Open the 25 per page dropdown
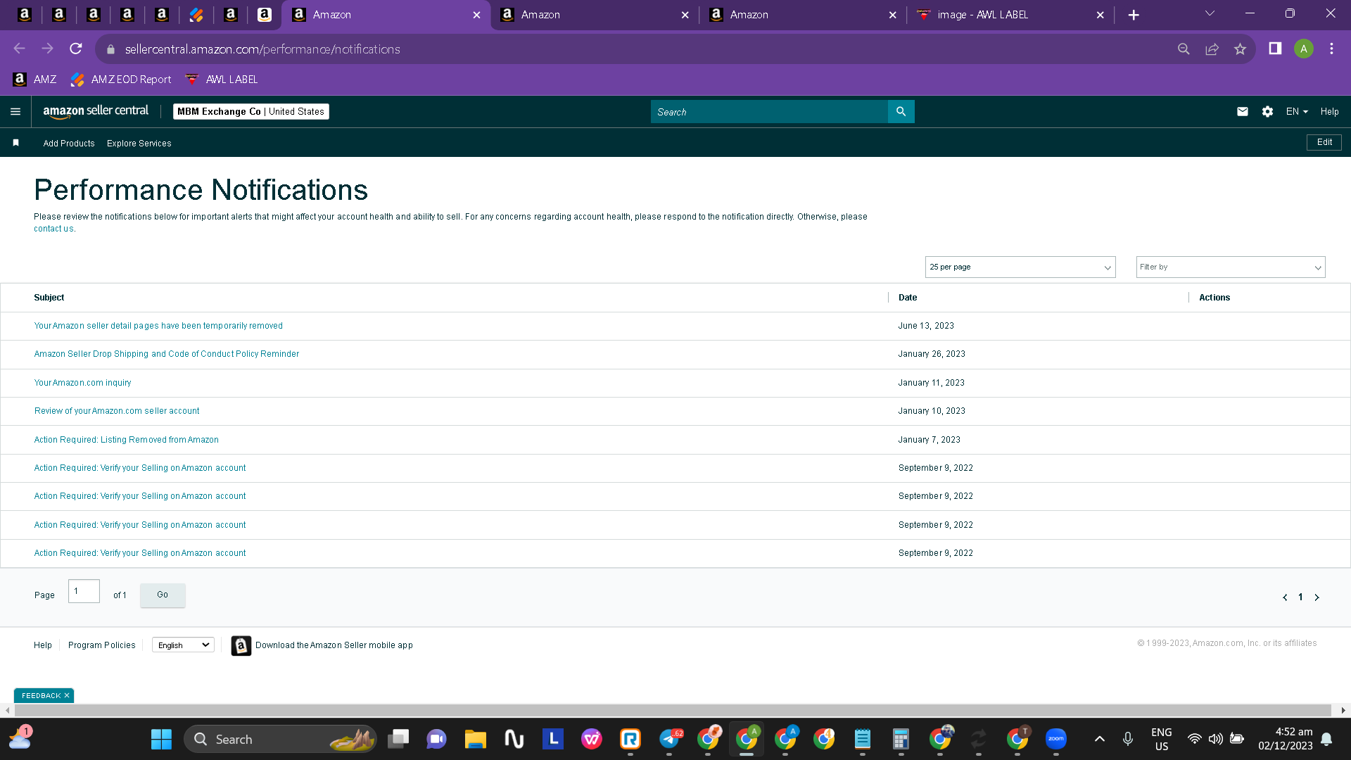Image resolution: width=1351 pixels, height=760 pixels. pos(1020,267)
